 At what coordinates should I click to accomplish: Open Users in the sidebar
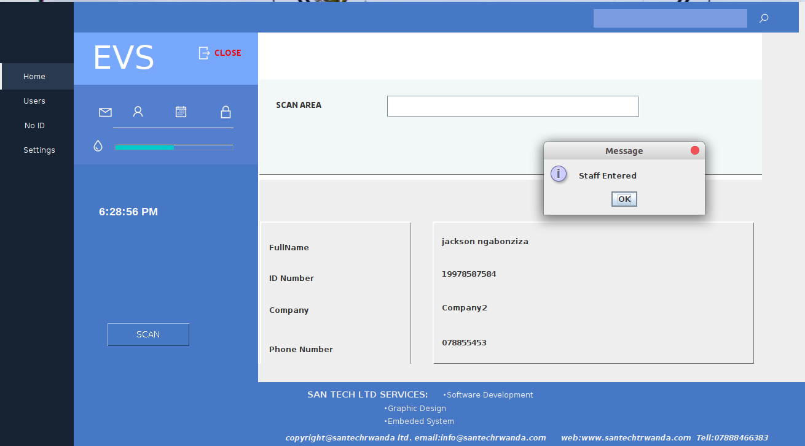click(34, 101)
